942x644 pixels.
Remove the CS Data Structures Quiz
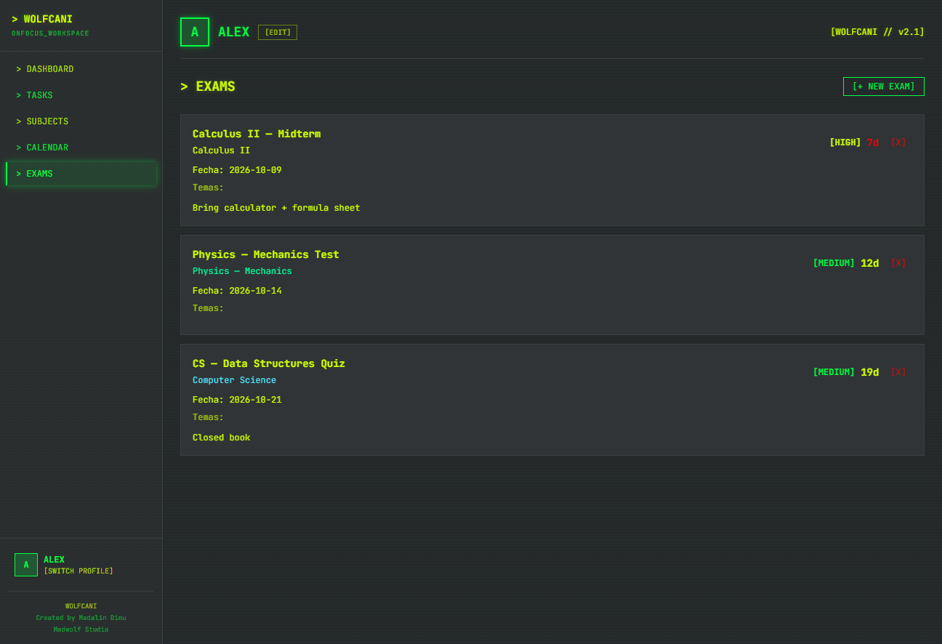coord(898,372)
